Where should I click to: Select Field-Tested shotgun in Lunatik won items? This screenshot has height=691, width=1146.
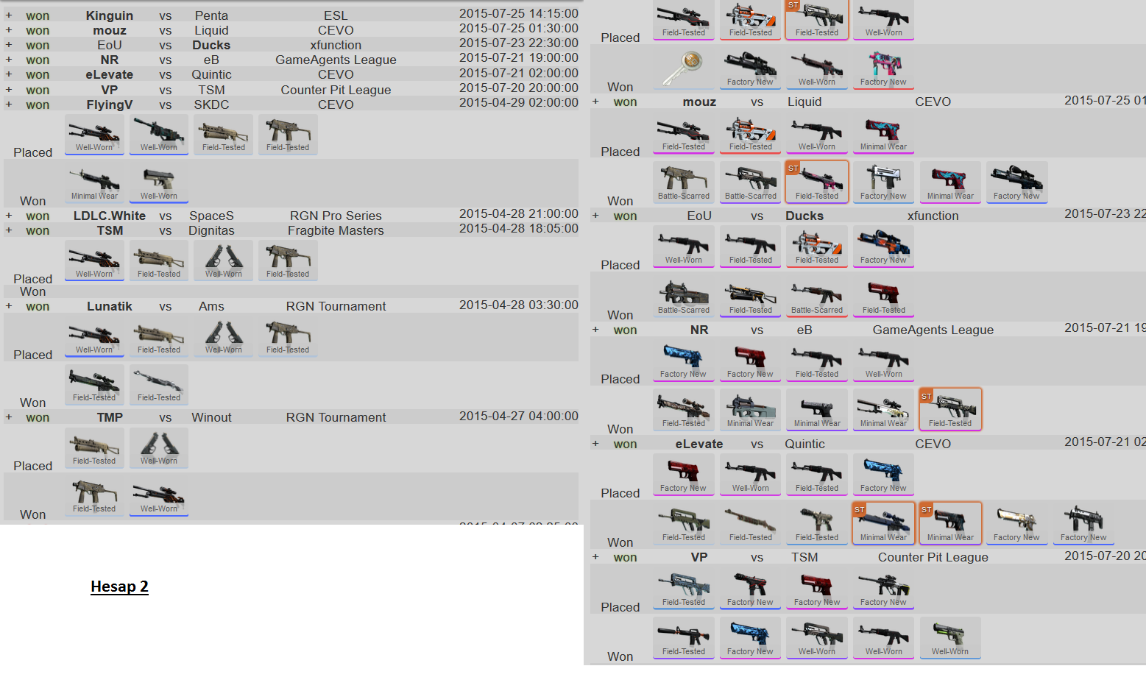159,384
